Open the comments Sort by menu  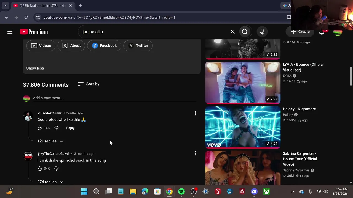[x=89, y=84]
